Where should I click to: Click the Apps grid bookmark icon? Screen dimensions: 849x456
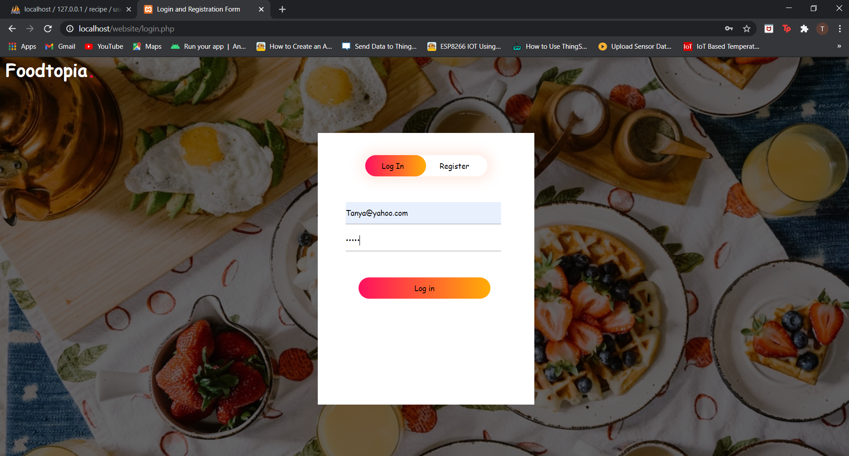coord(12,46)
